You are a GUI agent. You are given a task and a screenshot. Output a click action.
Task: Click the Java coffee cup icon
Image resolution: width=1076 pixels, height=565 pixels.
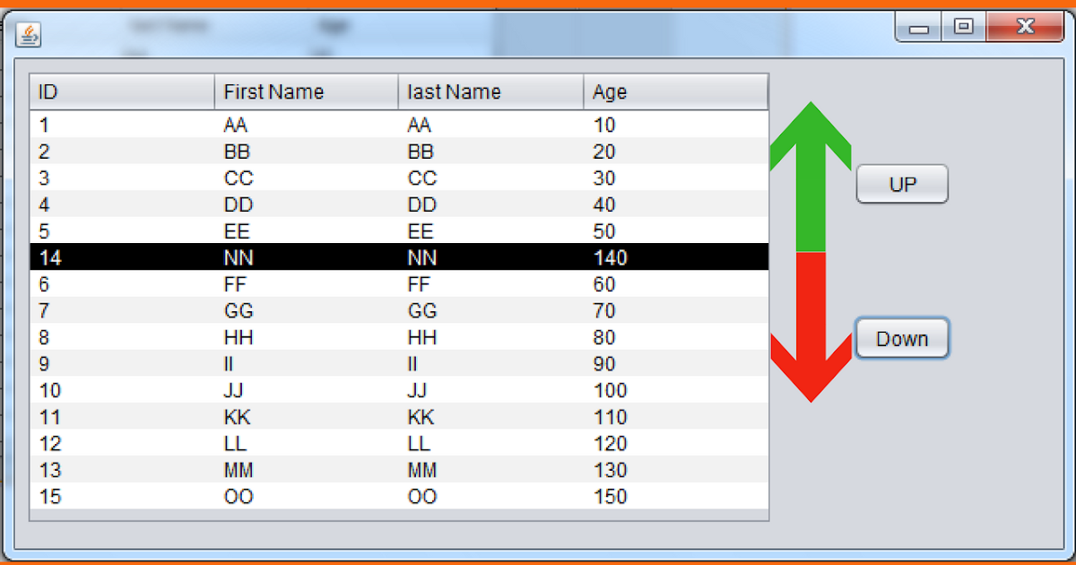[x=27, y=36]
